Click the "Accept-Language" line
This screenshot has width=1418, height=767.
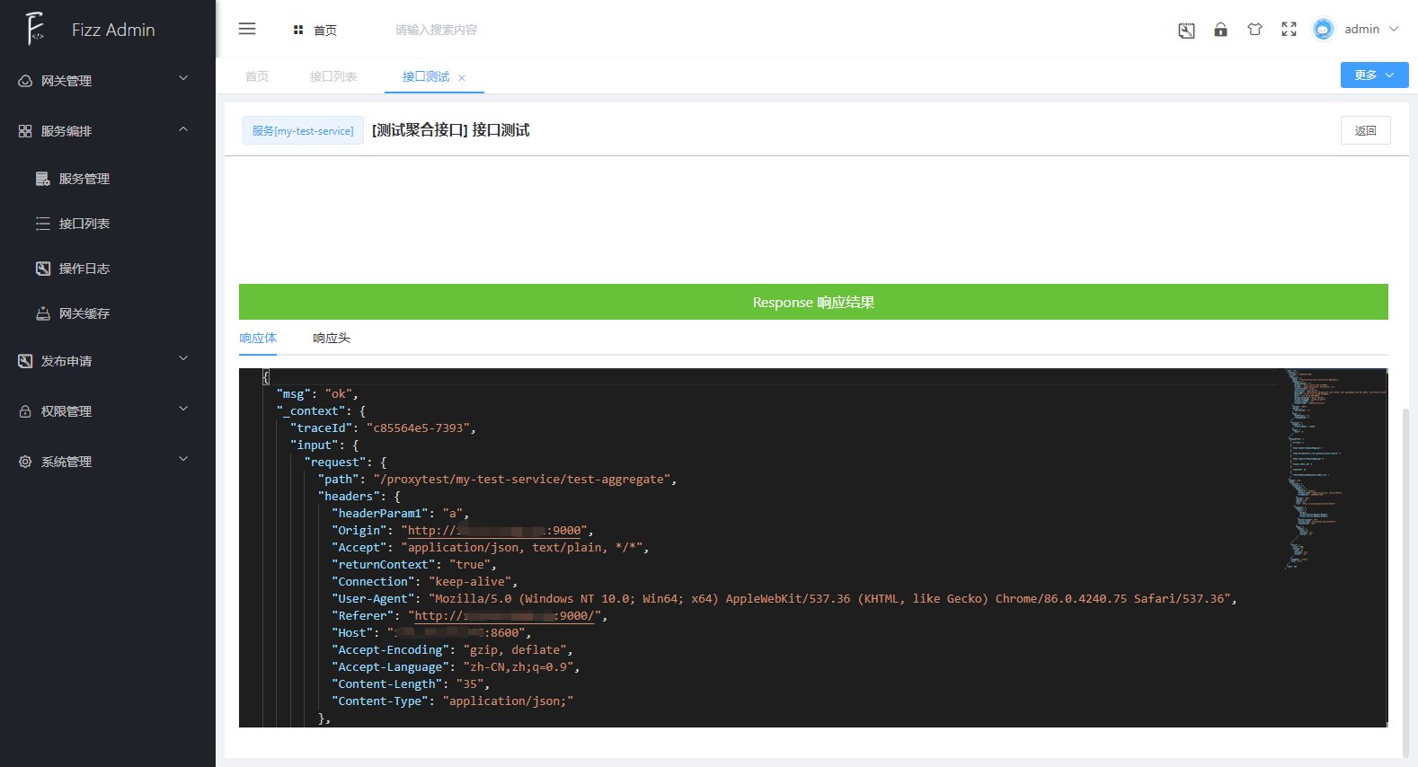coord(456,667)
